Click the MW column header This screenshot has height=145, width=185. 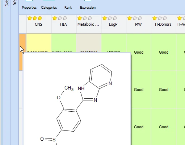[138, 24]
